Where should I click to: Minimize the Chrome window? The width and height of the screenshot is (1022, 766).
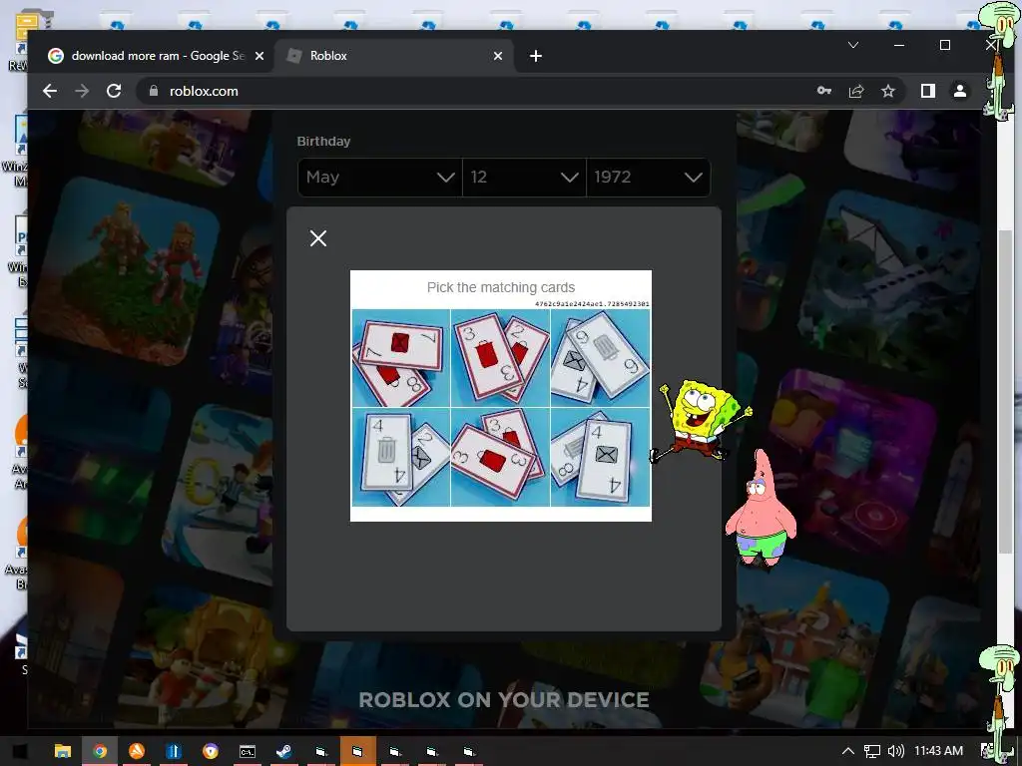click(899, 45)
